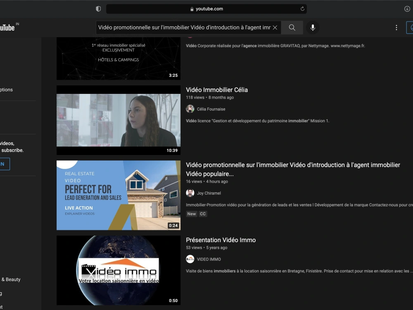
Task: Click Célia Fournaise channel avatar
Action: pyautogui.click(x=190, y=109)
